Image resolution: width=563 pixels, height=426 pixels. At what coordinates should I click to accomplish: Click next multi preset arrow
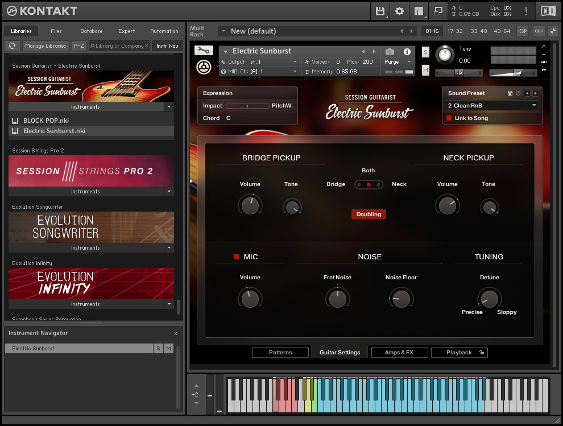pyautogui.click(x=412, y=31)
